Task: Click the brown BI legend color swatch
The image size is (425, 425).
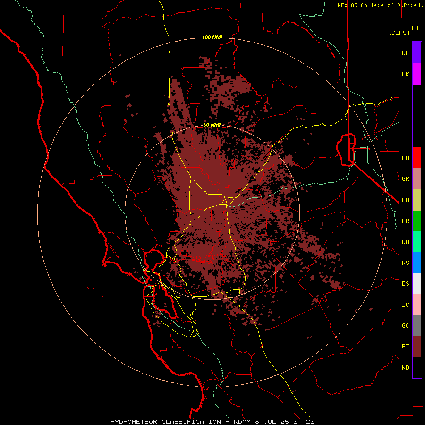Action: click(x=417, y=347)
